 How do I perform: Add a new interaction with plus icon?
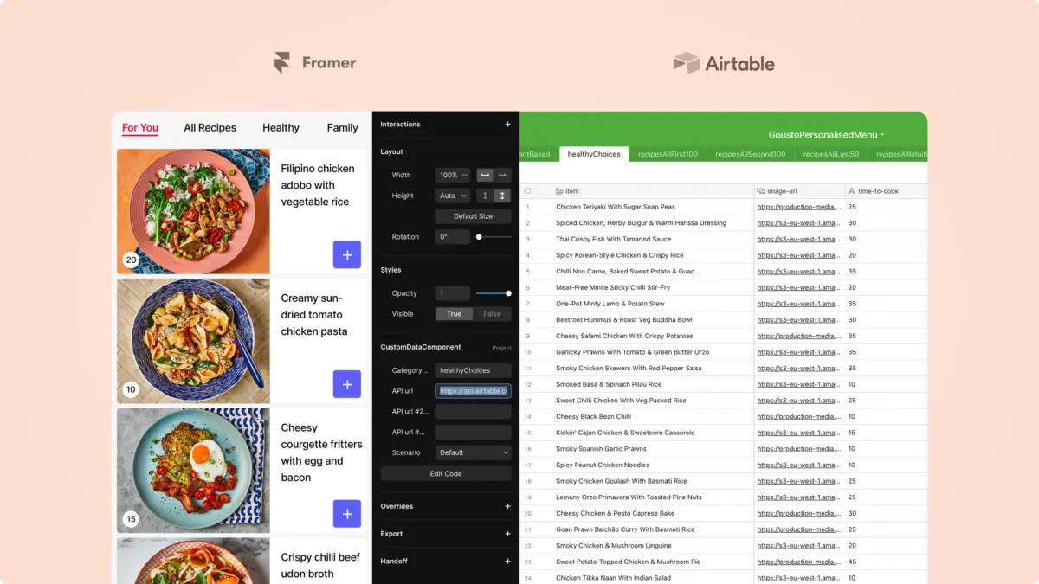coord(508,125)
